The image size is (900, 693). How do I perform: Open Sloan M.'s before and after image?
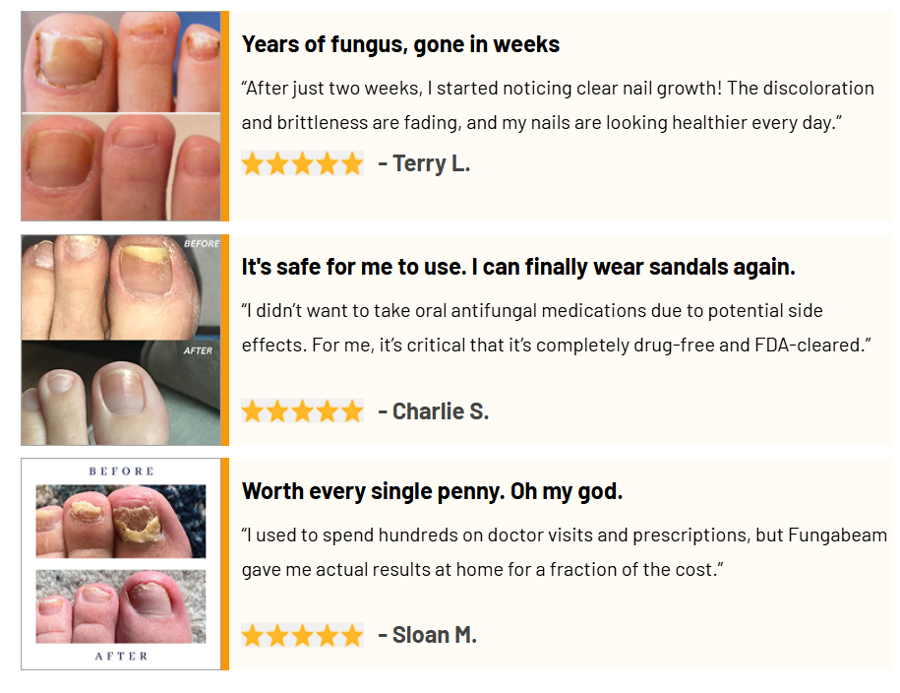click(x=121, y=563)
